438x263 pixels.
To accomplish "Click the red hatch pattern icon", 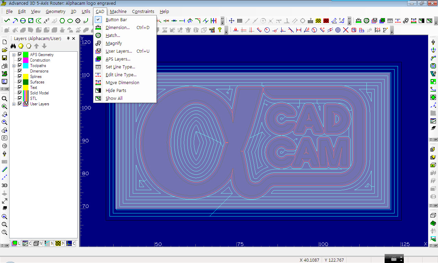I will tap(326, 21).
